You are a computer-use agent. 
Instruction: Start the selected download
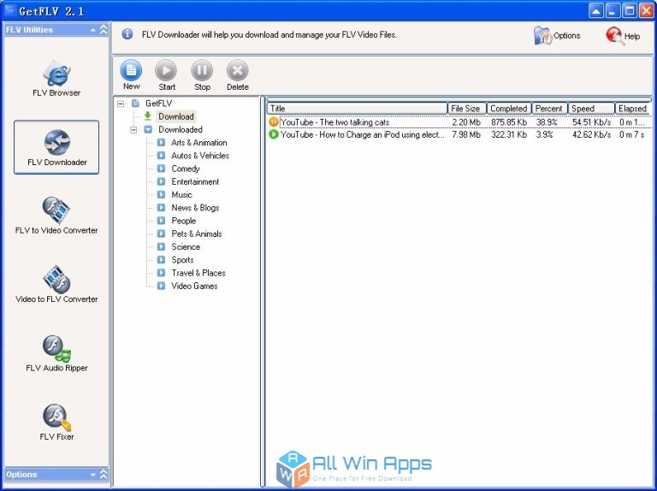[166, 75]
